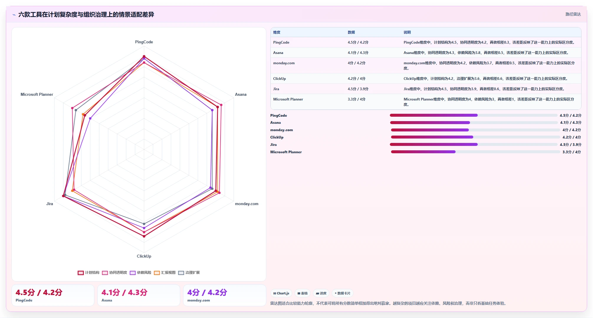This screenshot has width=593, height=318.
Task: Select the Microsoft Planner progress bar
Action: pos(475,152)
